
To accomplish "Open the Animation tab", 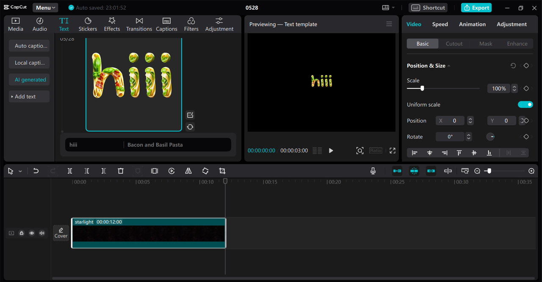I will click(x=472, y=24).
